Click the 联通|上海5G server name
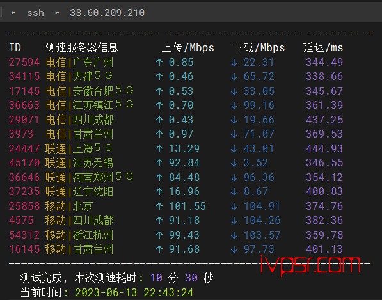The image size is (382, 300). click(x=79, y=148)
